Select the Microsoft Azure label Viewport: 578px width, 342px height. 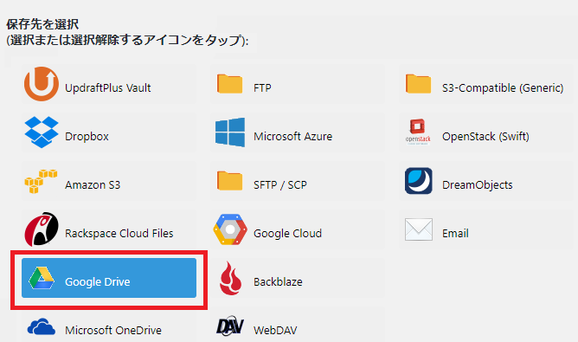click(292, 137)
